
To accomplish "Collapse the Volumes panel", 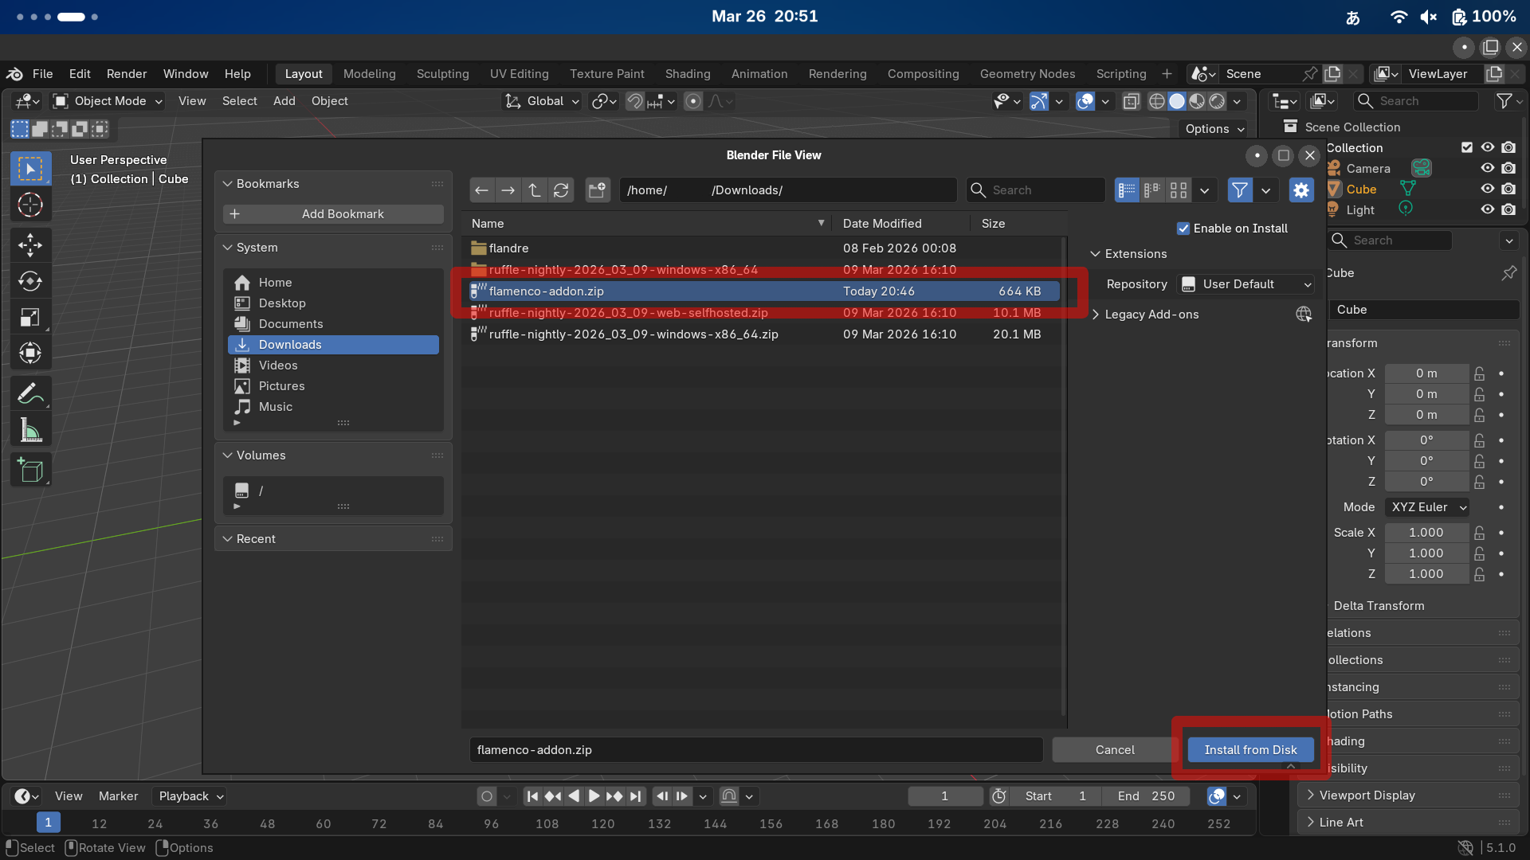I will (x=228, y=455).
